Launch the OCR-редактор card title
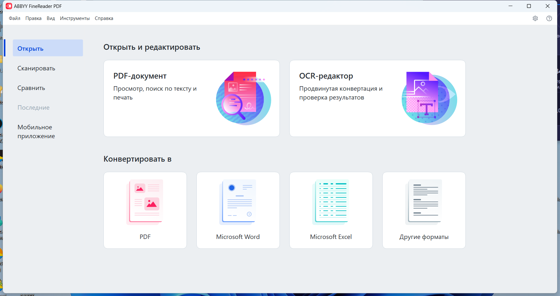The height and width of the screenshot is (296, 560). click(x=326, y=76)
